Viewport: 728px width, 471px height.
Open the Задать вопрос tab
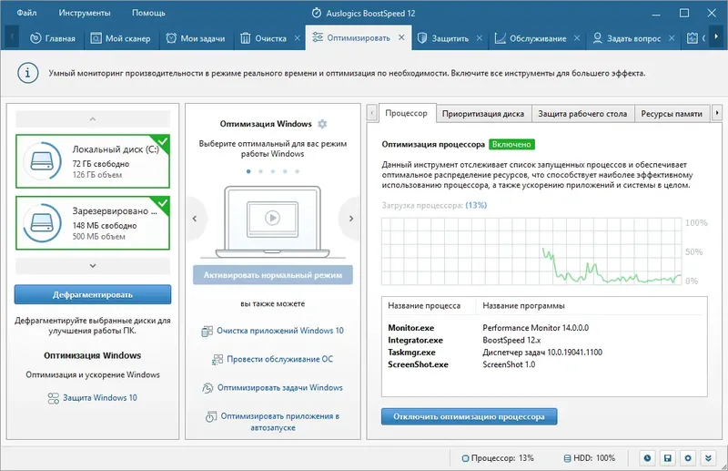[x=627, y=38]
